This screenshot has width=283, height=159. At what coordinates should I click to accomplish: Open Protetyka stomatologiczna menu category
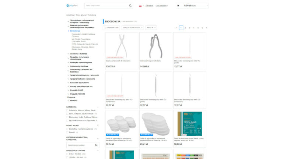click(81, 63)
